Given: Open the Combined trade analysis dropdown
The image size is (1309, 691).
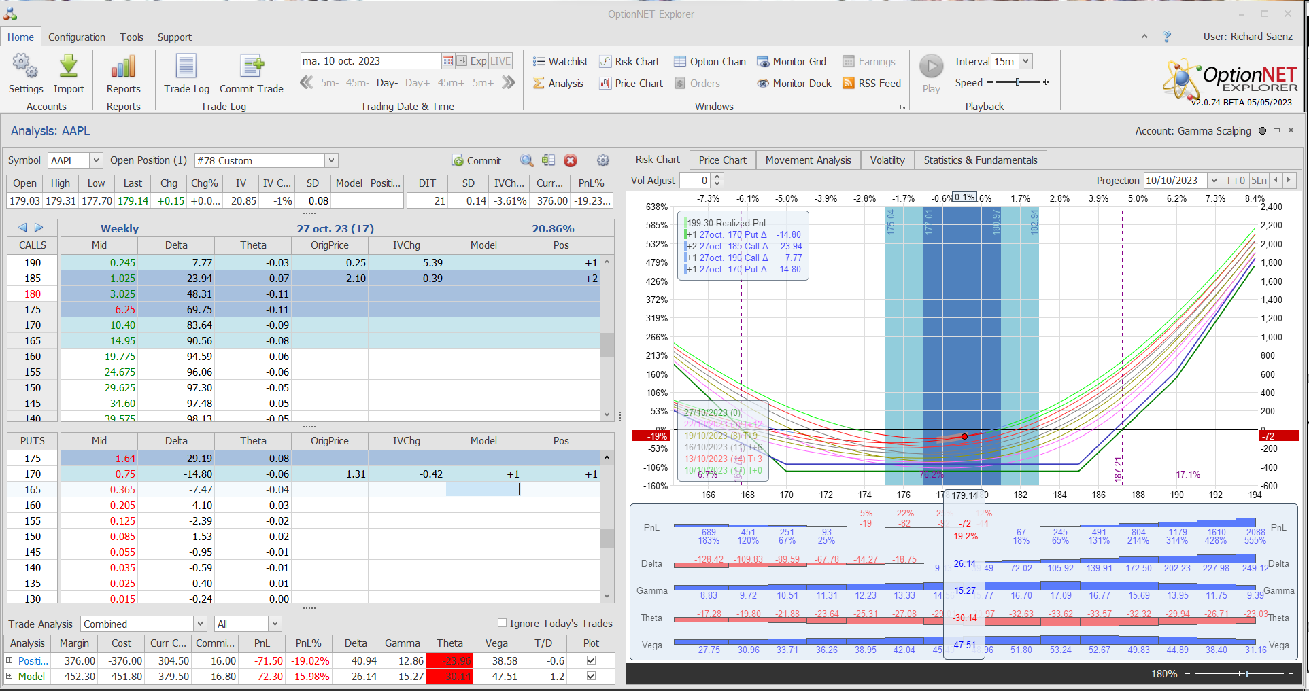Looking at the screenshot, I should point(200,624).
